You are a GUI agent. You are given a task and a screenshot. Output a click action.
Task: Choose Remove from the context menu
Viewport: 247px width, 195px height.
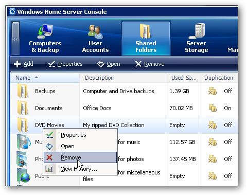coord(80,157)
